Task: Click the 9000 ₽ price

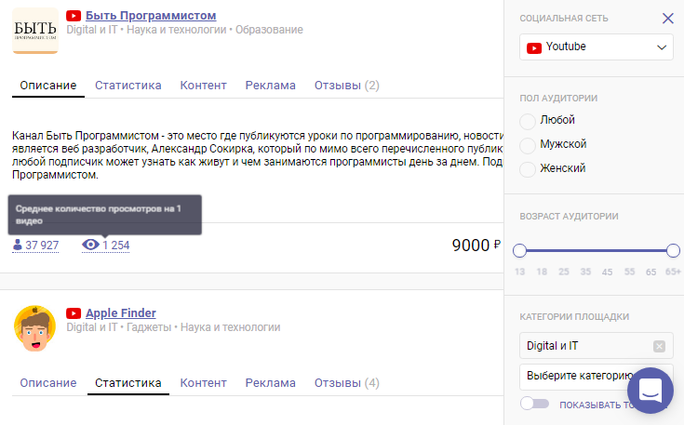Action: 476,246
